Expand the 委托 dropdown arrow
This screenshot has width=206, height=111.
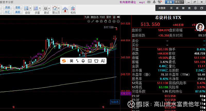183,2
